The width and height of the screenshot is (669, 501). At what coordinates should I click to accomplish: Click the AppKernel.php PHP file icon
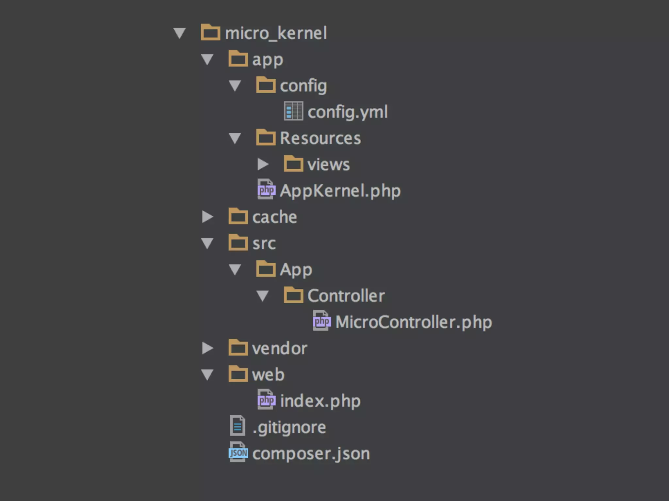pos(266,189)
